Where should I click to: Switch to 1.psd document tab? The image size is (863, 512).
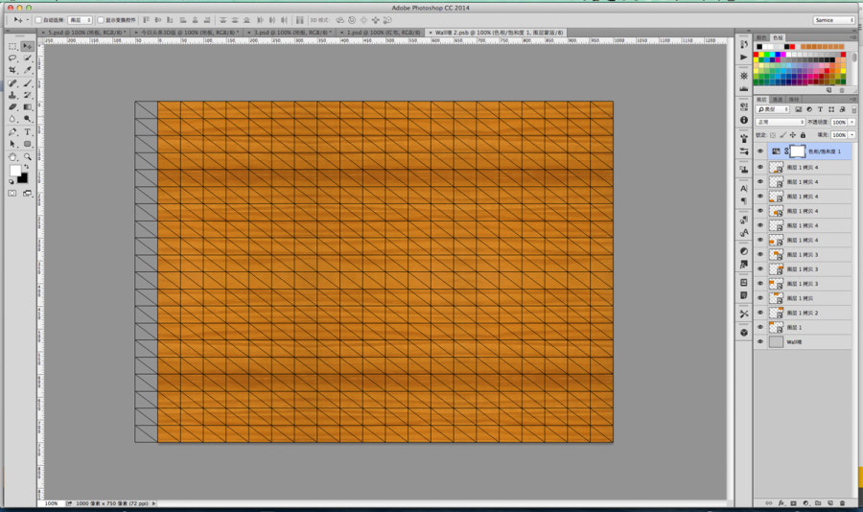coord(381,33)
